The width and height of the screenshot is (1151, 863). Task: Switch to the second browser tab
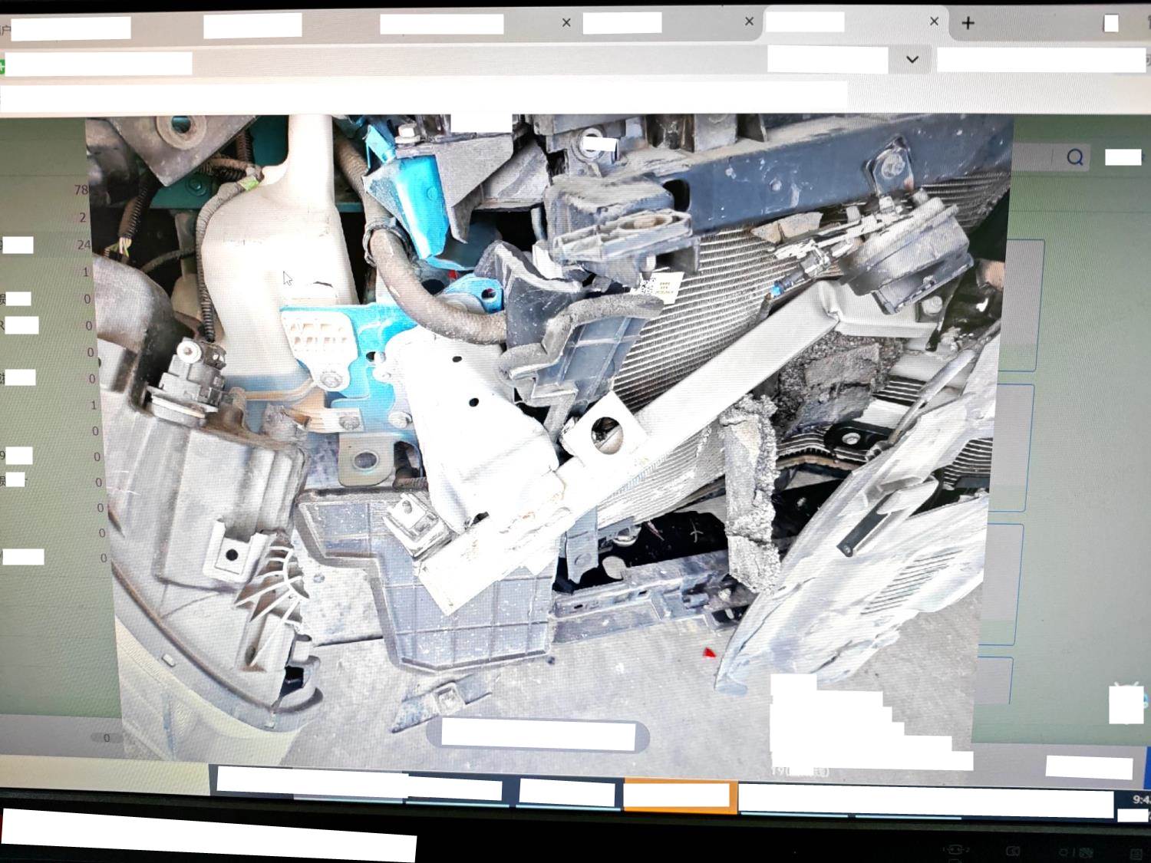pos(252,25)
